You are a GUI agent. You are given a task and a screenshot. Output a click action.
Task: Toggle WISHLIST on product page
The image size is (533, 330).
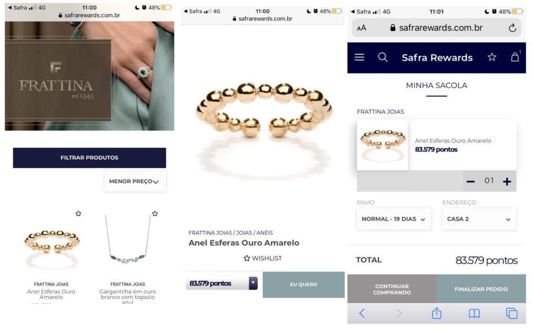point(263,258)
